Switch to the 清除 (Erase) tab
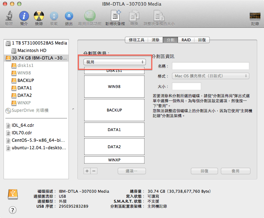The width and height of the screenshot is (264, 218). [x=156, y=40]
